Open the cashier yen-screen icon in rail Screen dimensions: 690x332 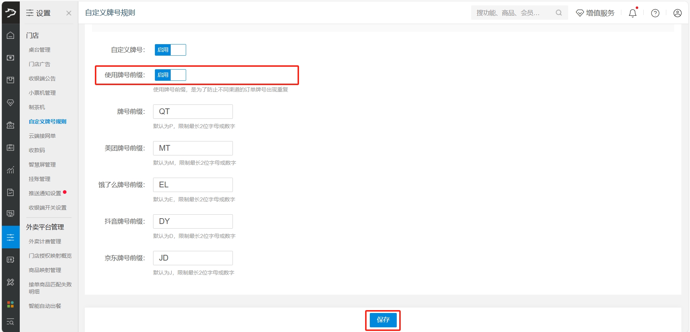(10, 58)
